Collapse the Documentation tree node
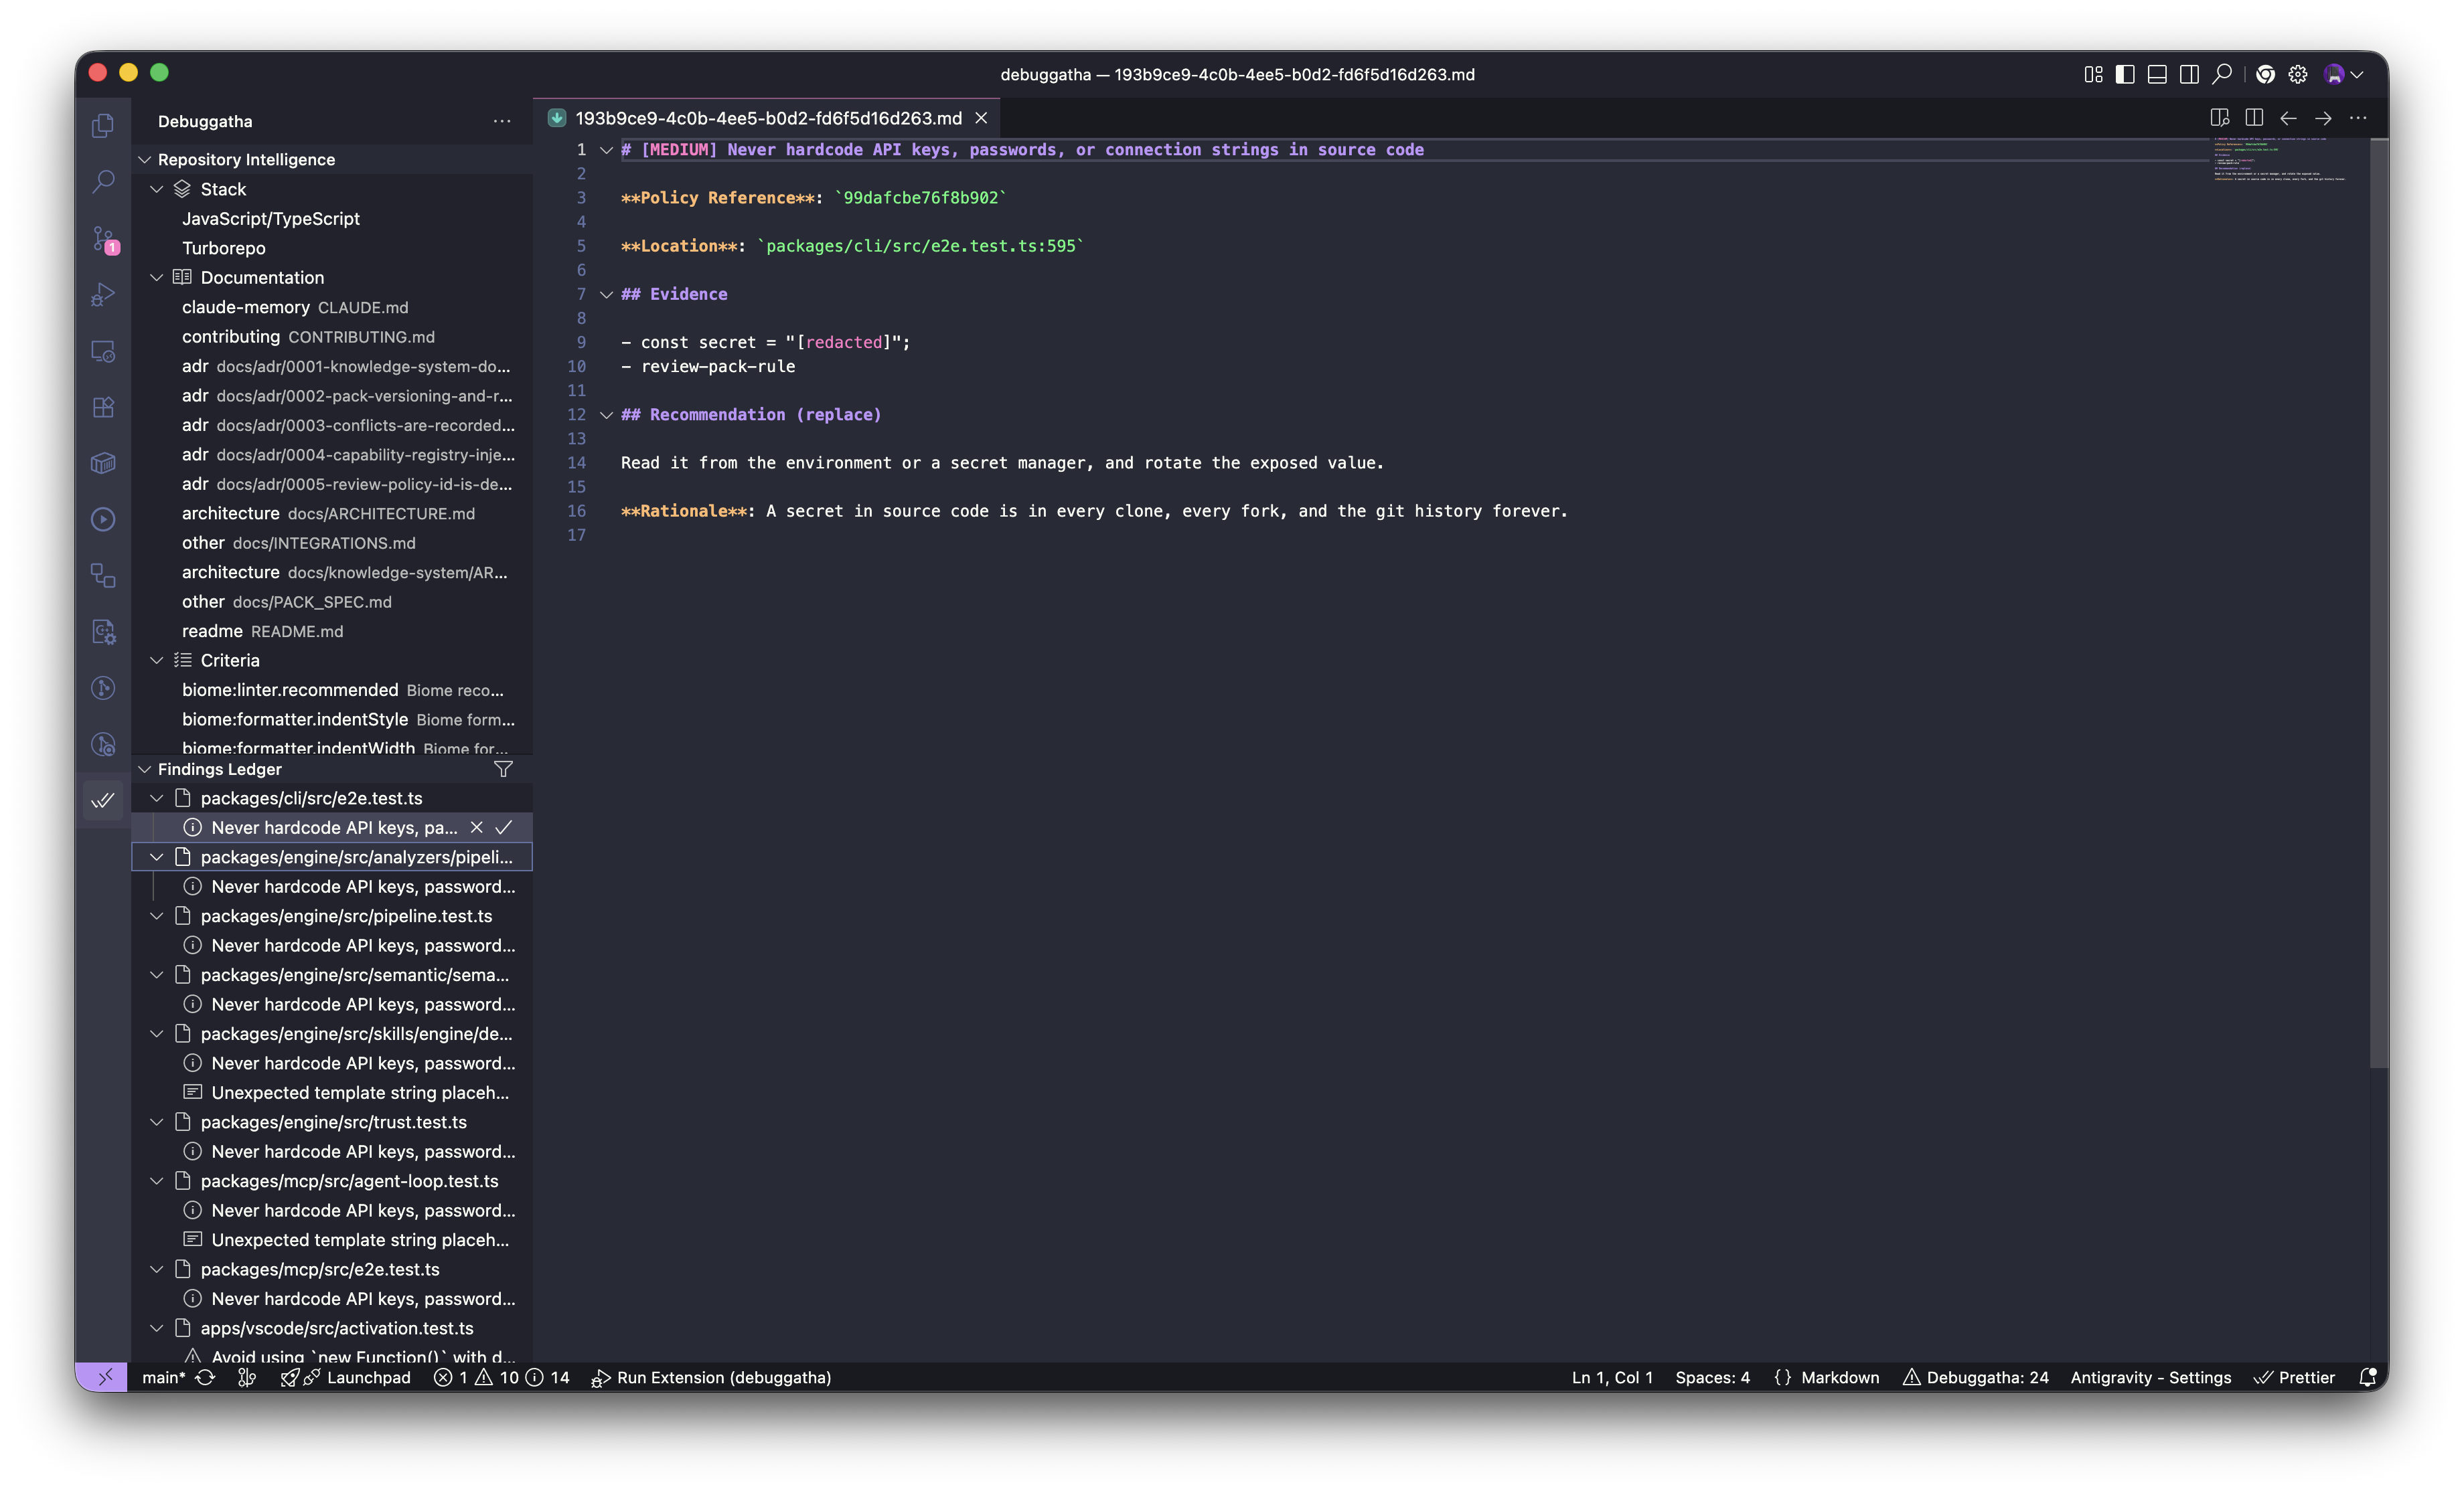The image size is (2464, 1491). click(x=157, y=277)
